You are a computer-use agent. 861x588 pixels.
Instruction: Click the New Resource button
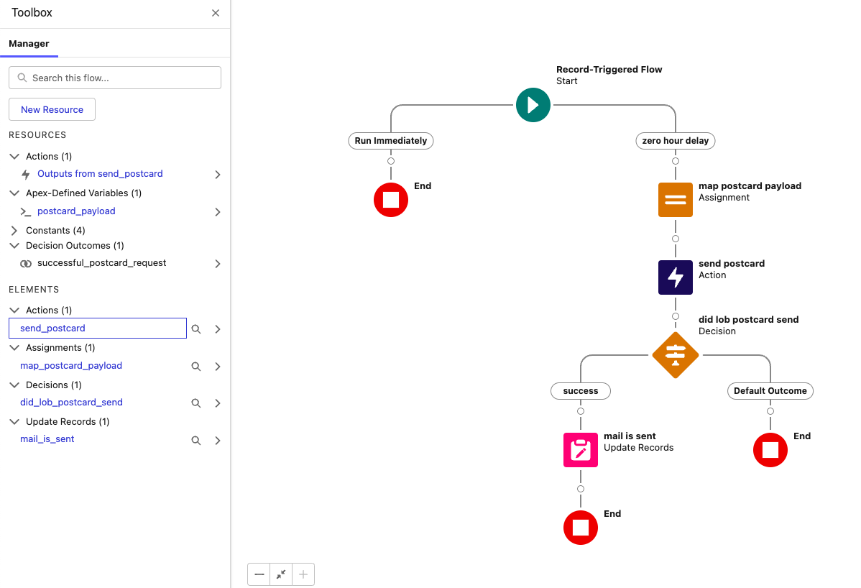click(x=52, y=109)
